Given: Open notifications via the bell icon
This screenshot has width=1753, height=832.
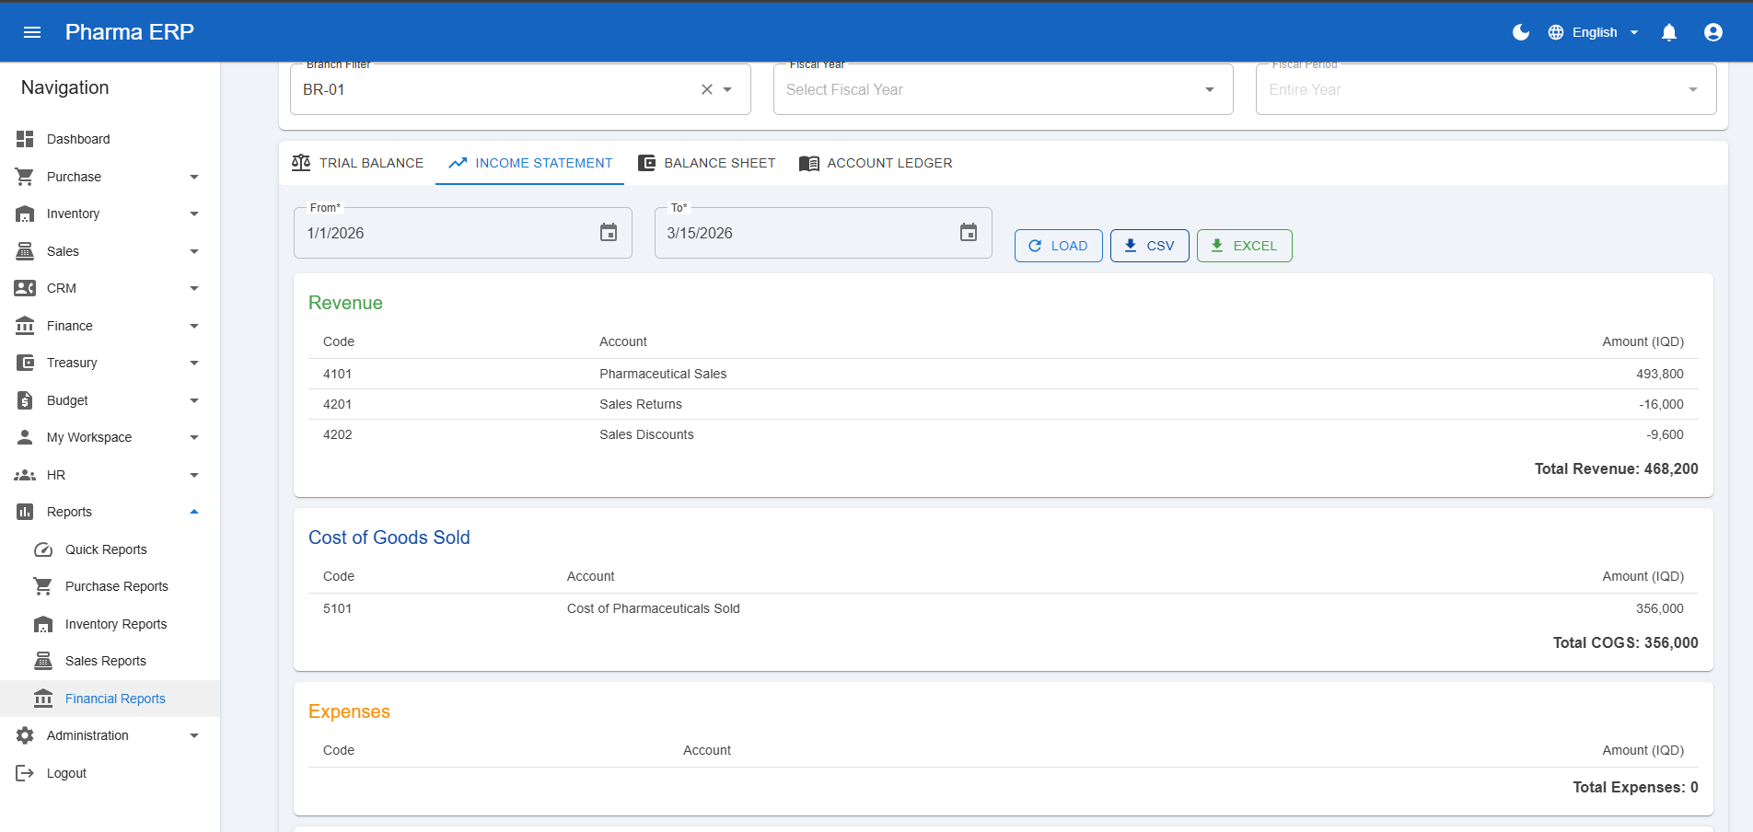Looking at the screenshot, I should [1668, 31].
